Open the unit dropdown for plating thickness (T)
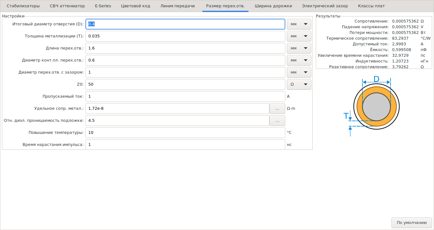434x230 pixels. pos(299,36)
